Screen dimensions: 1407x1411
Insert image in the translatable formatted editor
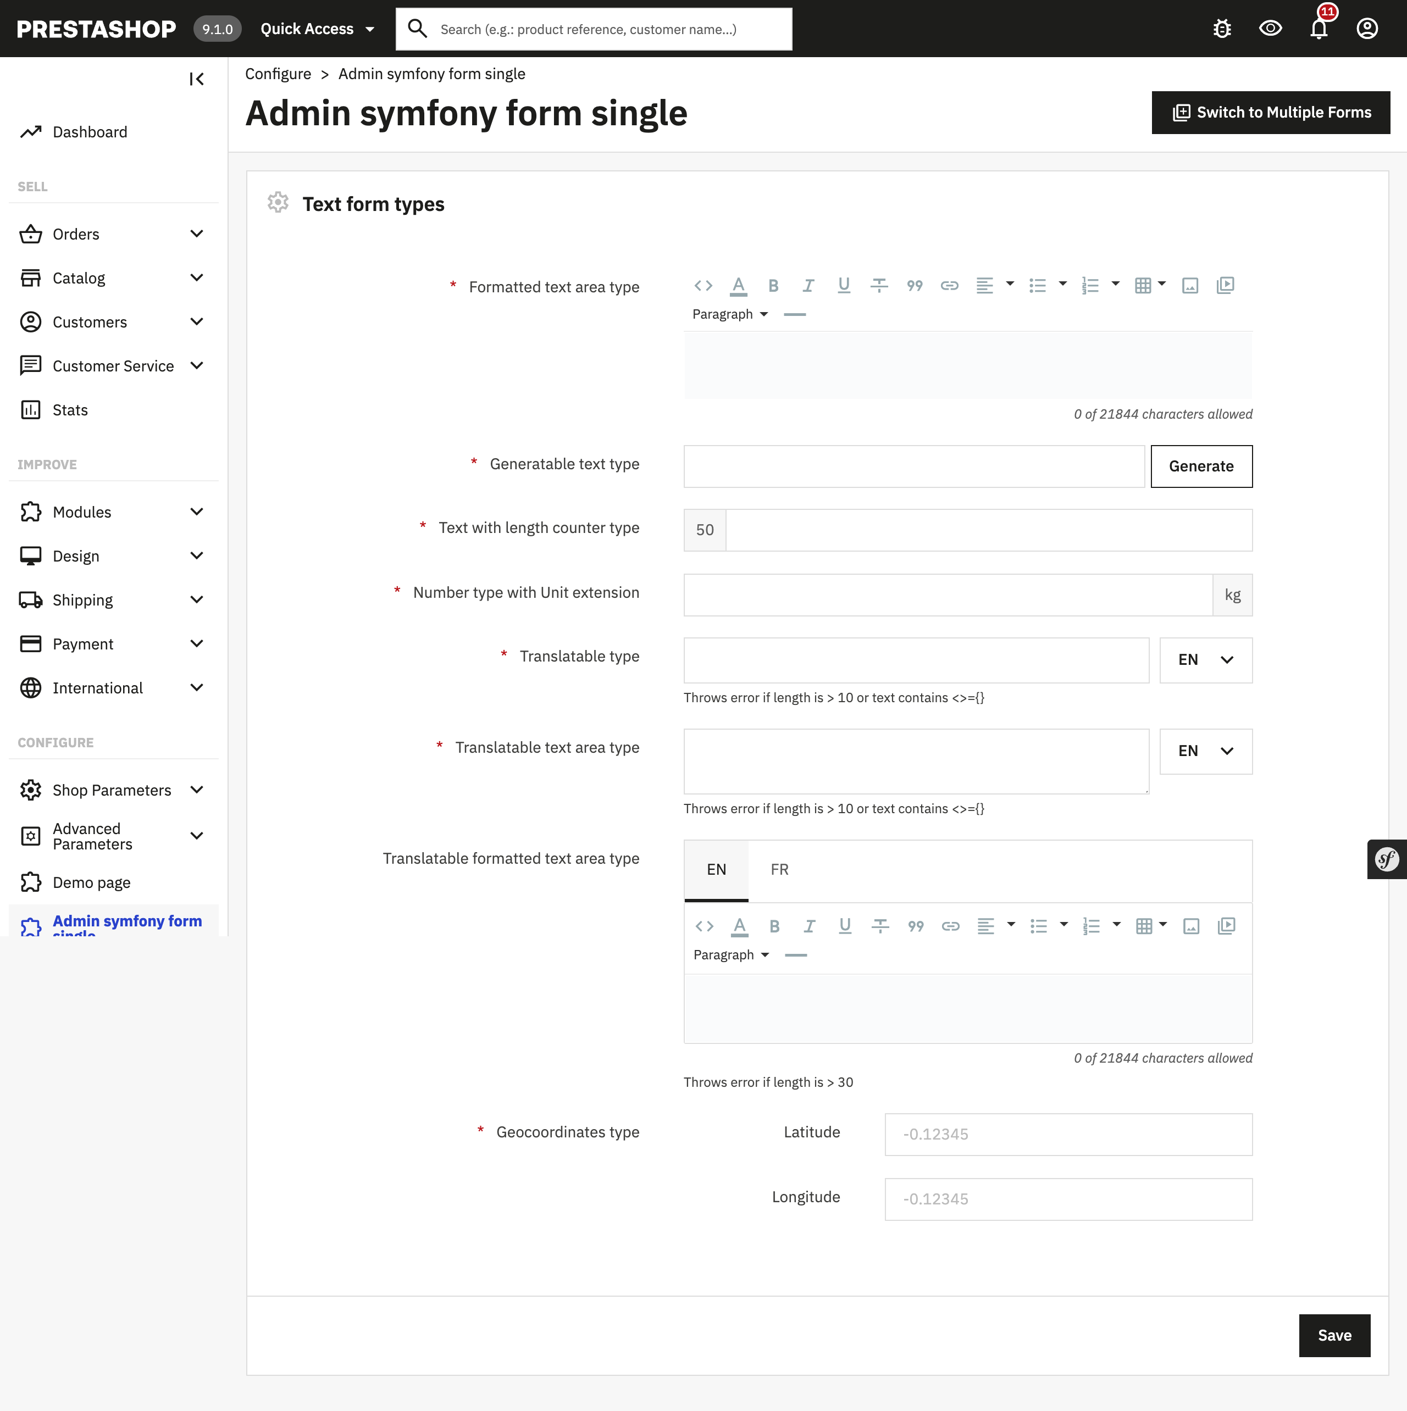[1191, 926]
